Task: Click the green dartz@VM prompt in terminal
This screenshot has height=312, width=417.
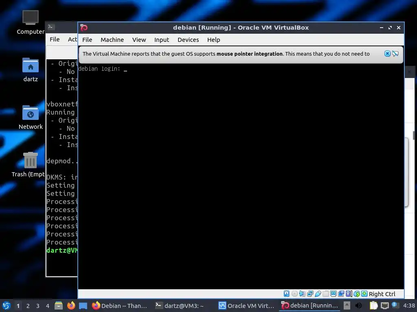Action: click(x=62, y=250)
